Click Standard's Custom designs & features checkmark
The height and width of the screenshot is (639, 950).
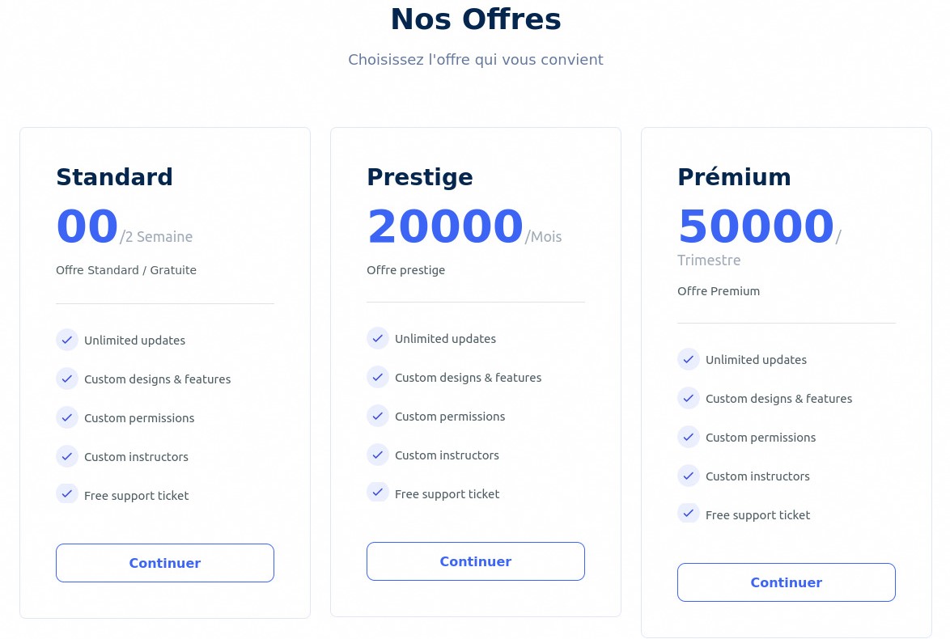coord(66,379)
